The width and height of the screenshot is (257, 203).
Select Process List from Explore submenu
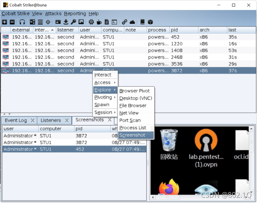click(136, 128)
